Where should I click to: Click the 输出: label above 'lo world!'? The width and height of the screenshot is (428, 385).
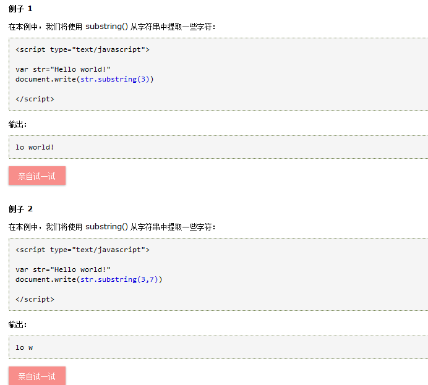(x=17, y=125)
